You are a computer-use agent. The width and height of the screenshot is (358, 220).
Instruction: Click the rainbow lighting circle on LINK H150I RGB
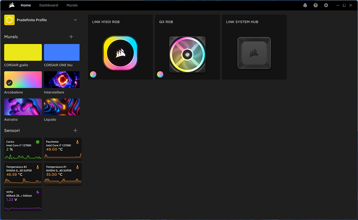(93, 74)
